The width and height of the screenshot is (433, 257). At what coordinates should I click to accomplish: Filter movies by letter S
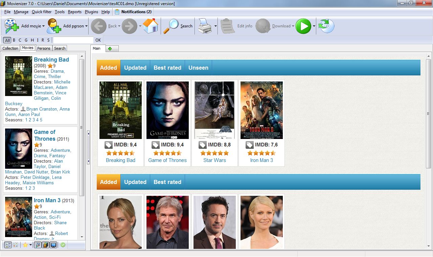(x=48, y=40)
